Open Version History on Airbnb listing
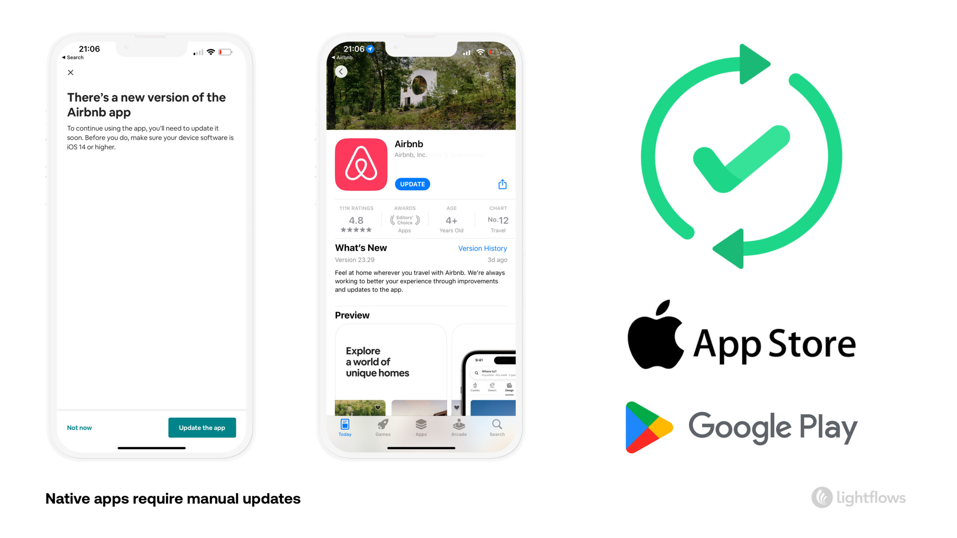This screenshot has height=538, width=957. coord(483,248)
